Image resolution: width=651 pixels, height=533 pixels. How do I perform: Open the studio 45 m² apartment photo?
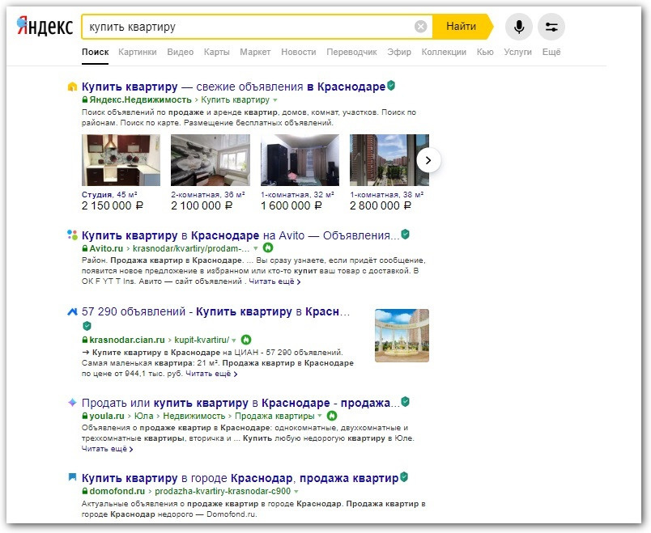121,160
